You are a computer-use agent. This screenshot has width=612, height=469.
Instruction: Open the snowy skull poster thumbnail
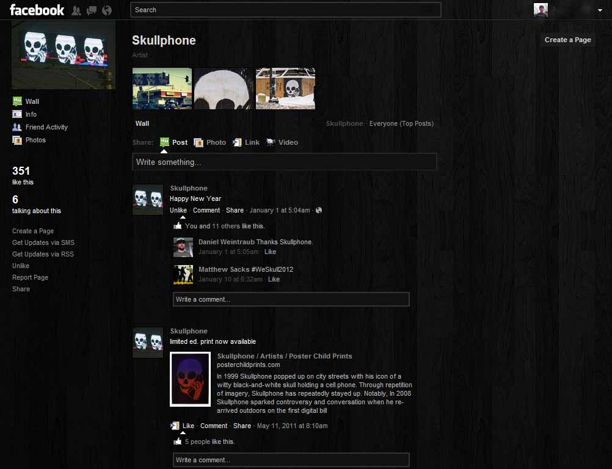tap(285, 89)
